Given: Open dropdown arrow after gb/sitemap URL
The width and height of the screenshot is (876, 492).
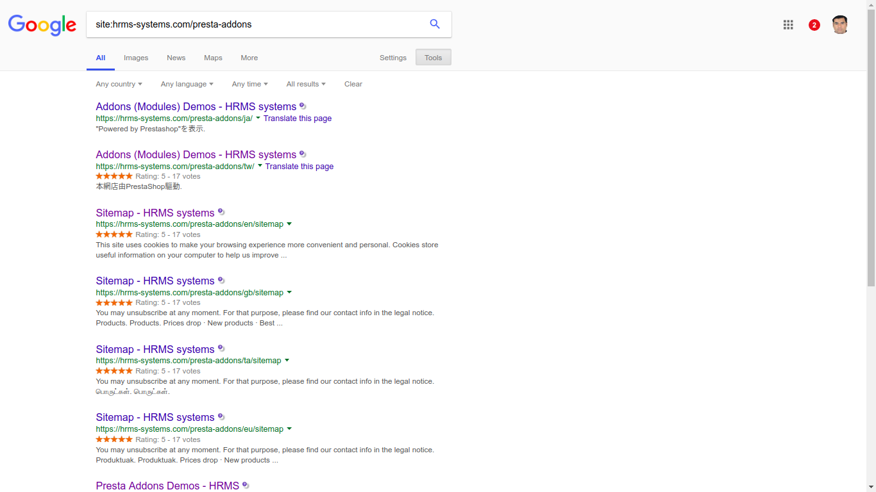Looking at the screenshot, I should pos(289,293).
